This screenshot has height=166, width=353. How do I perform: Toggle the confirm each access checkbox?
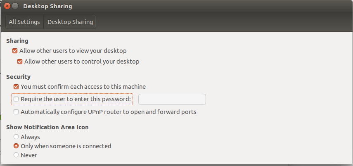(x=16, y=87)
